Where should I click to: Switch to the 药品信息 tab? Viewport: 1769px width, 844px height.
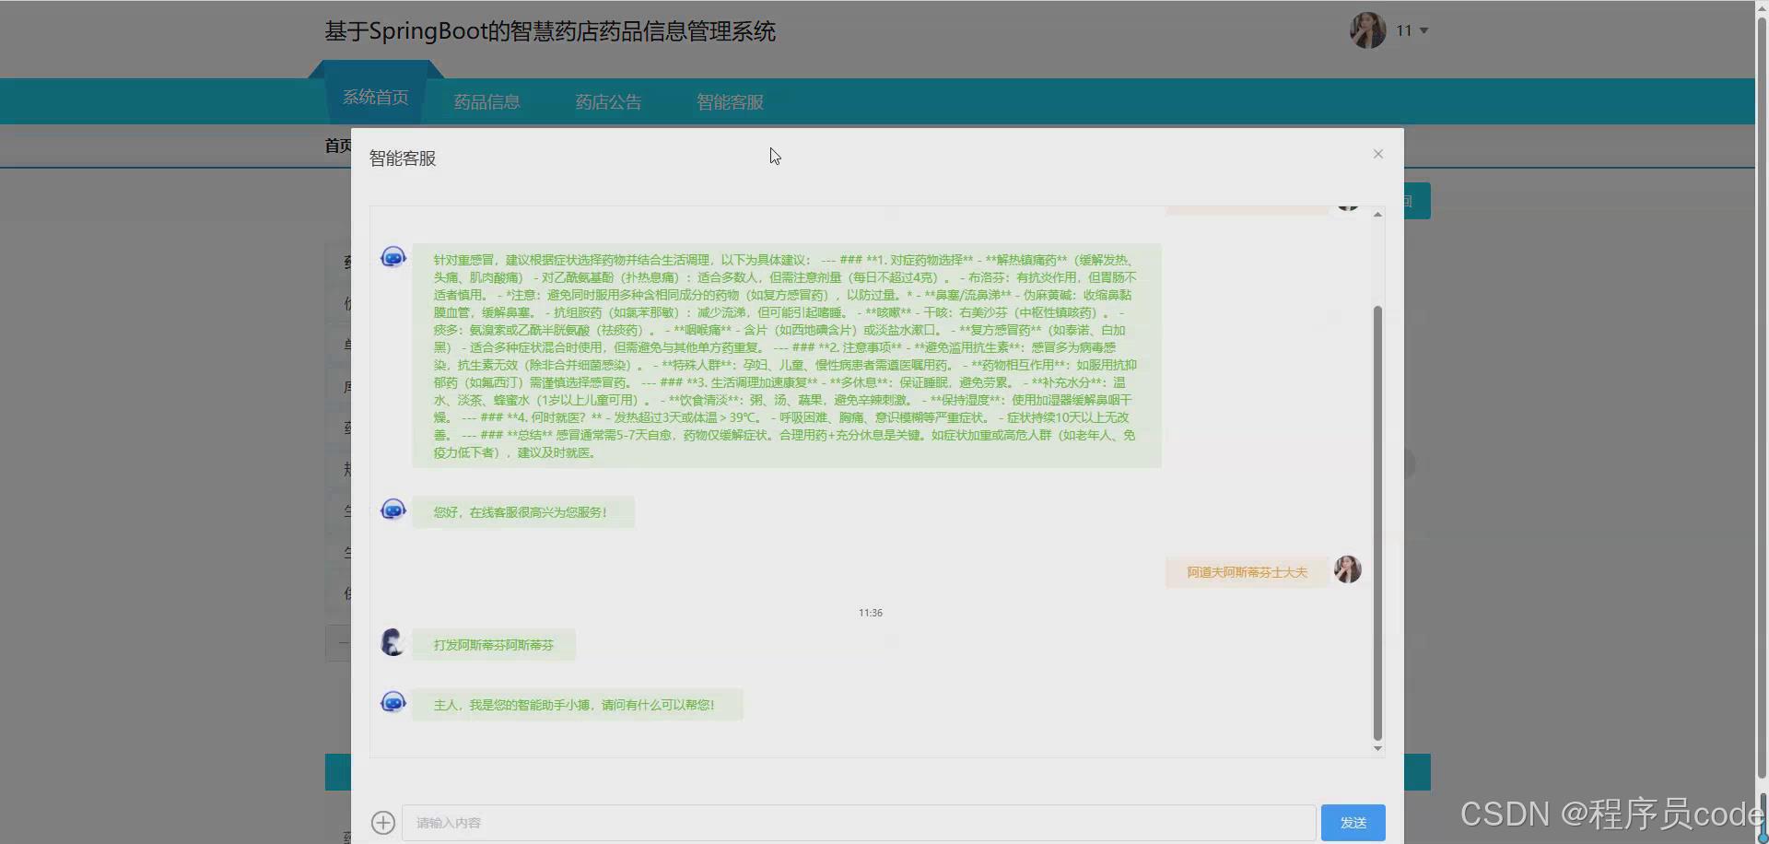[x=486, y=101]
